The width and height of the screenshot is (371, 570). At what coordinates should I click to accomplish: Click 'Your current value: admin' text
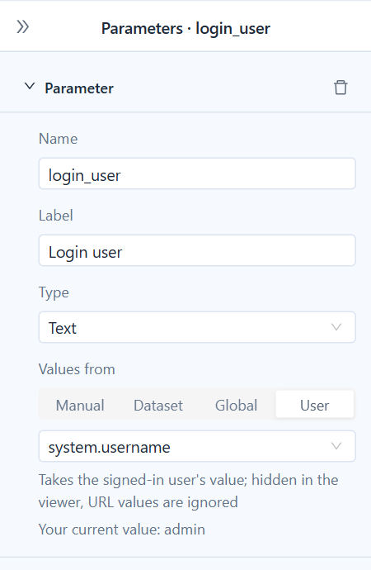(x=122, y=530)
